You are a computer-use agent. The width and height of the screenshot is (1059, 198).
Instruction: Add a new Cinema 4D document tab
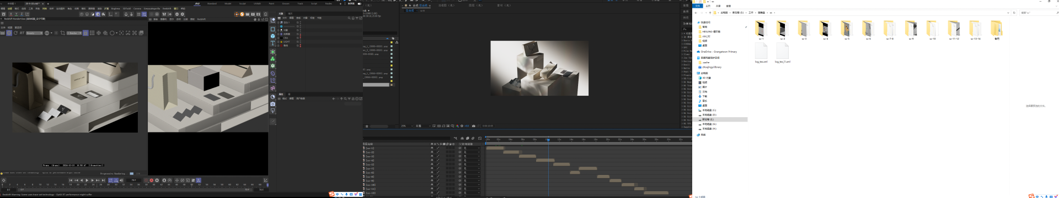click(48, 4)
